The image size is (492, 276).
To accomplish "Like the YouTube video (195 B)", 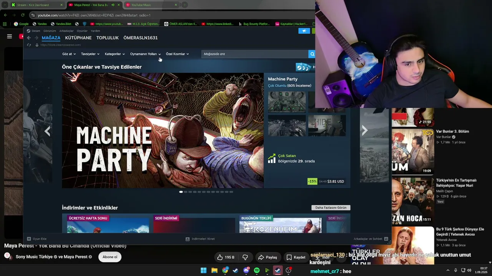I will (x=226, y=257).
